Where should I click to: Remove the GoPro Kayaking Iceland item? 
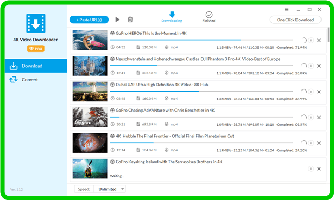click(x=319, y=169)
